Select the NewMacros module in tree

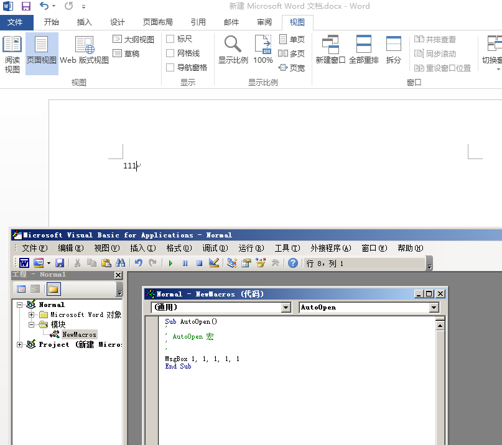click(79, 334)
